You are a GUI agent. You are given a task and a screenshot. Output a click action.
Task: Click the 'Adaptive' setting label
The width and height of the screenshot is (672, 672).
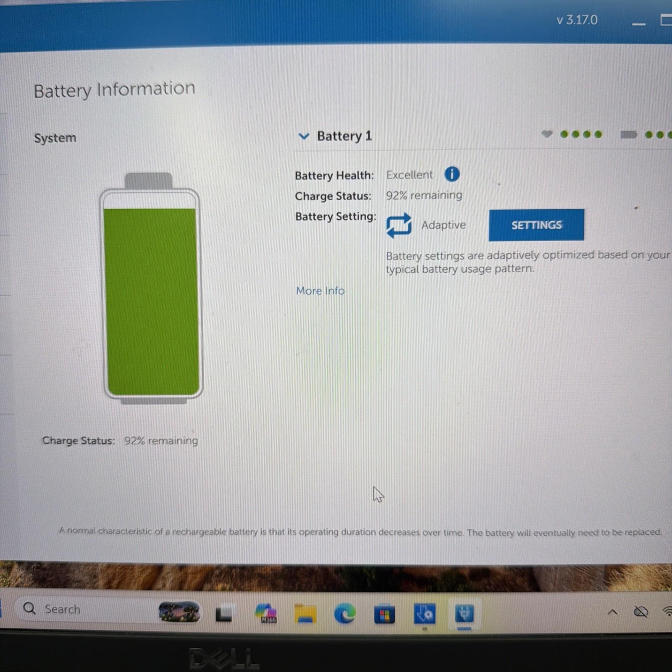444,225
